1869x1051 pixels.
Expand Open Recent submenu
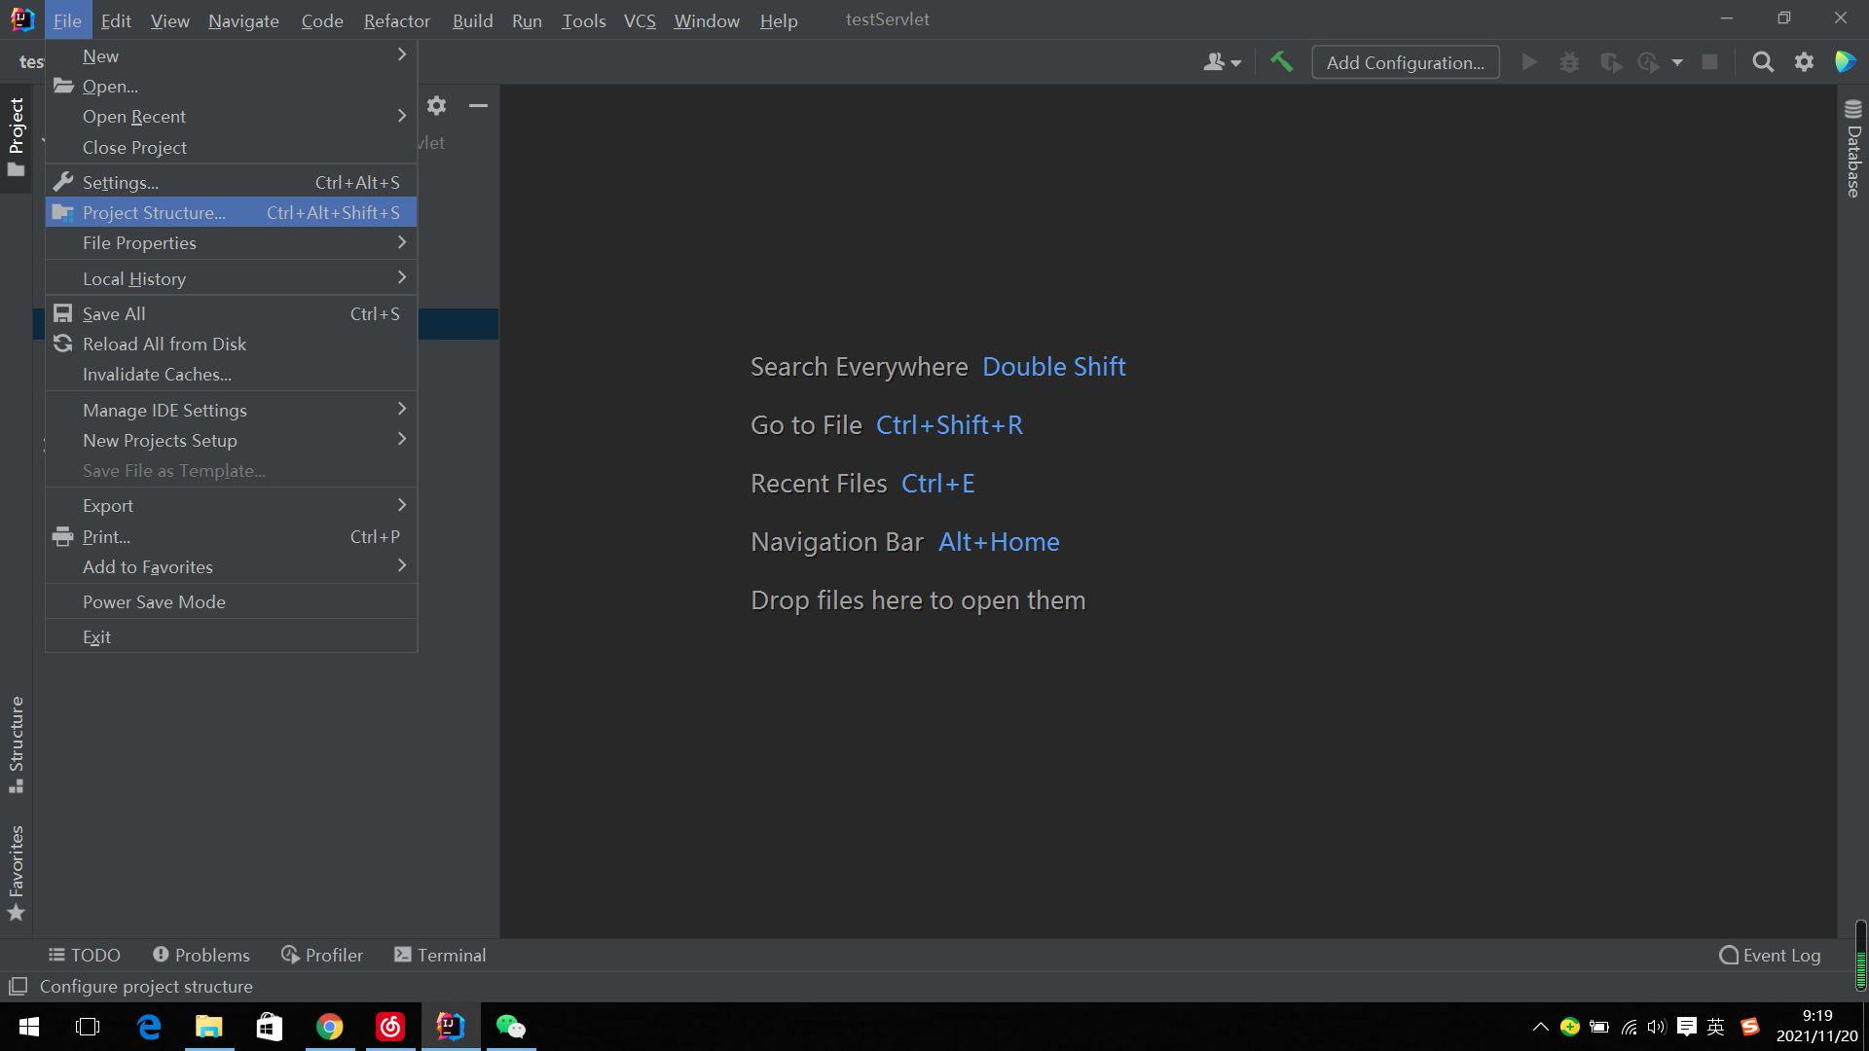(232, 116)
